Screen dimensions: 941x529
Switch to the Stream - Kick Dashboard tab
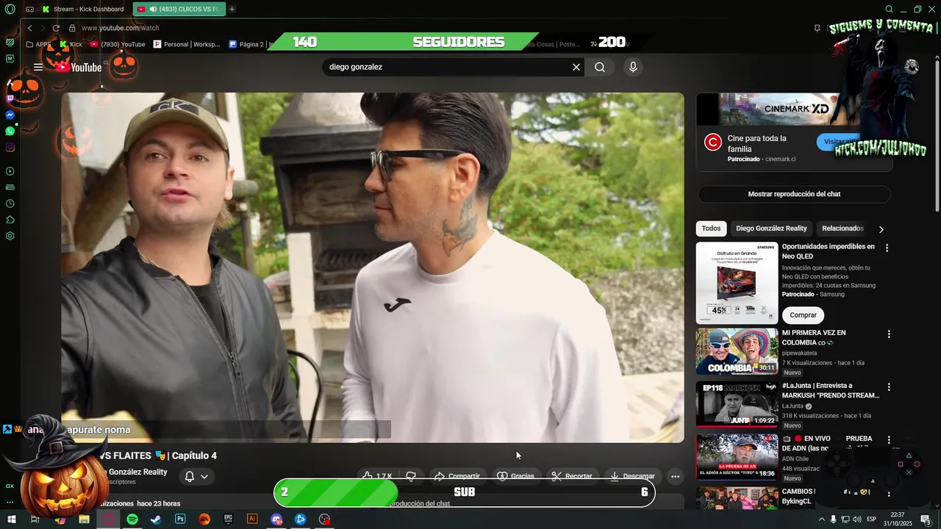pos(82,9)
